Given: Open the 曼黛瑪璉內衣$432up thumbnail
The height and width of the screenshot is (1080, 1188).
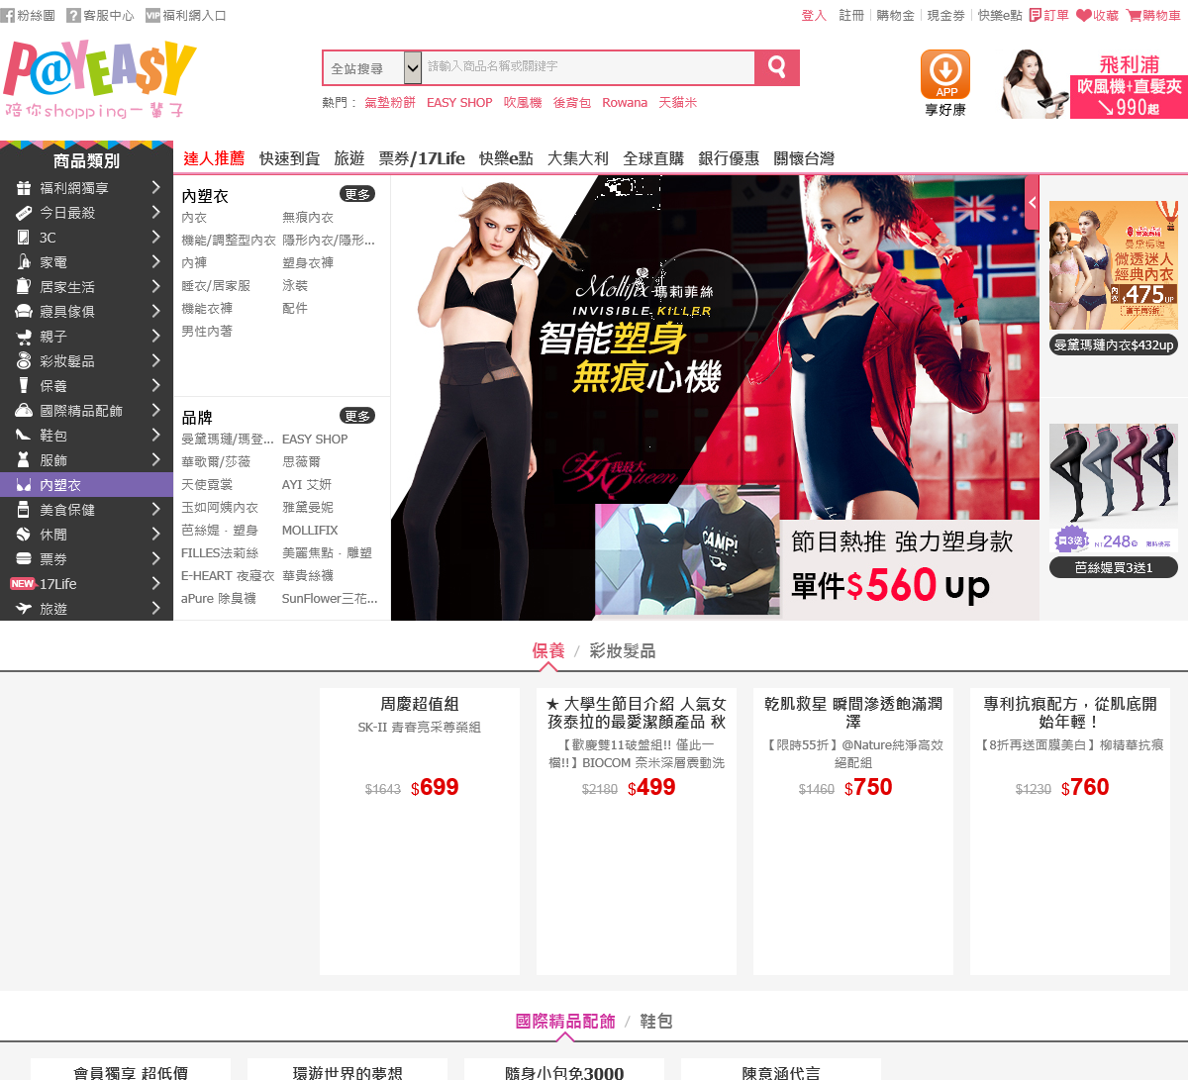Looking at the screenshot, I should pos(1114,277).
